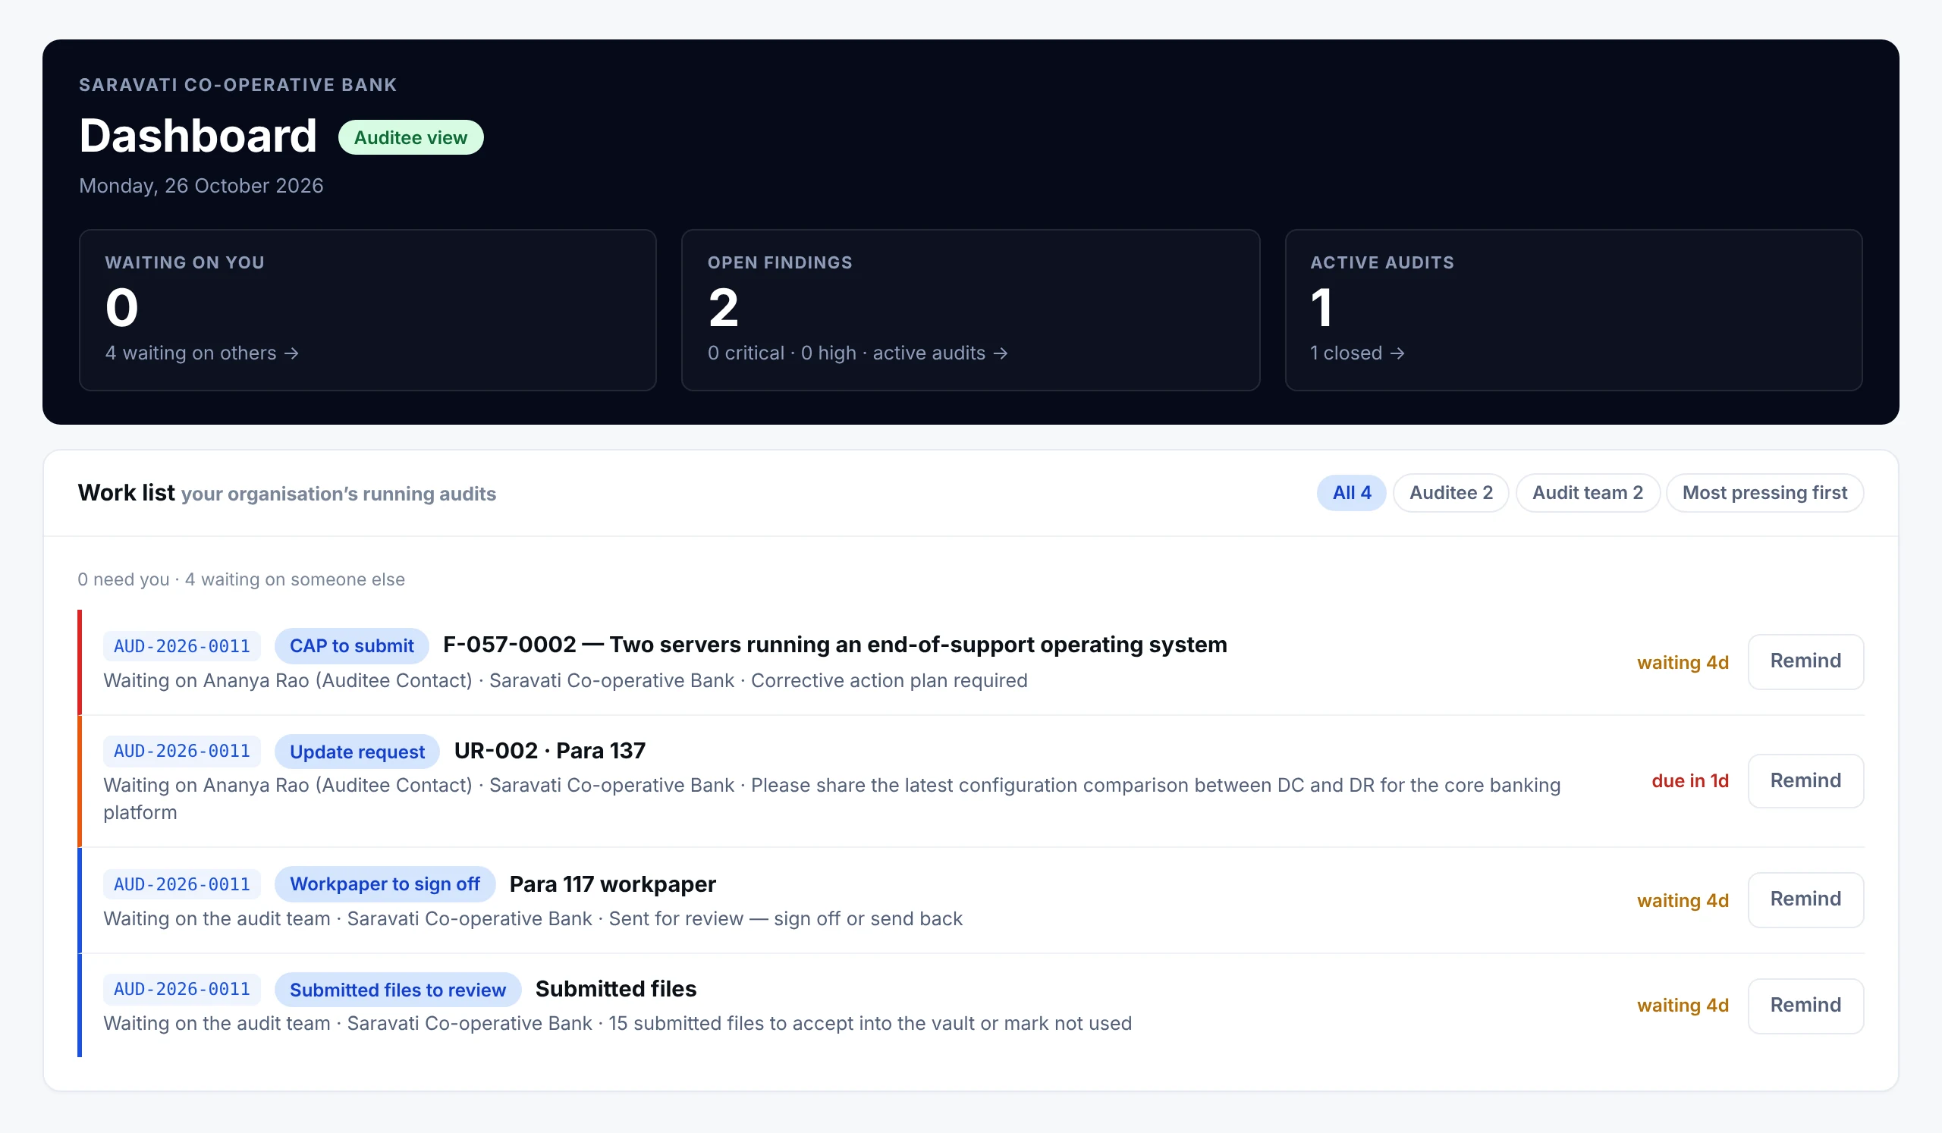Open 'UR-002 · Para 137' title

pyautogui.click(x=549, y=751)
